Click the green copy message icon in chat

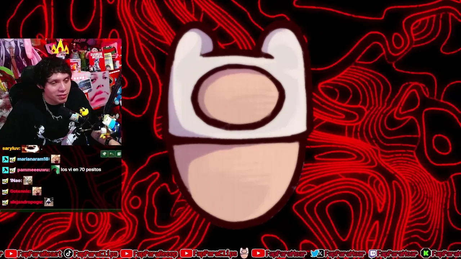[118, 154]
